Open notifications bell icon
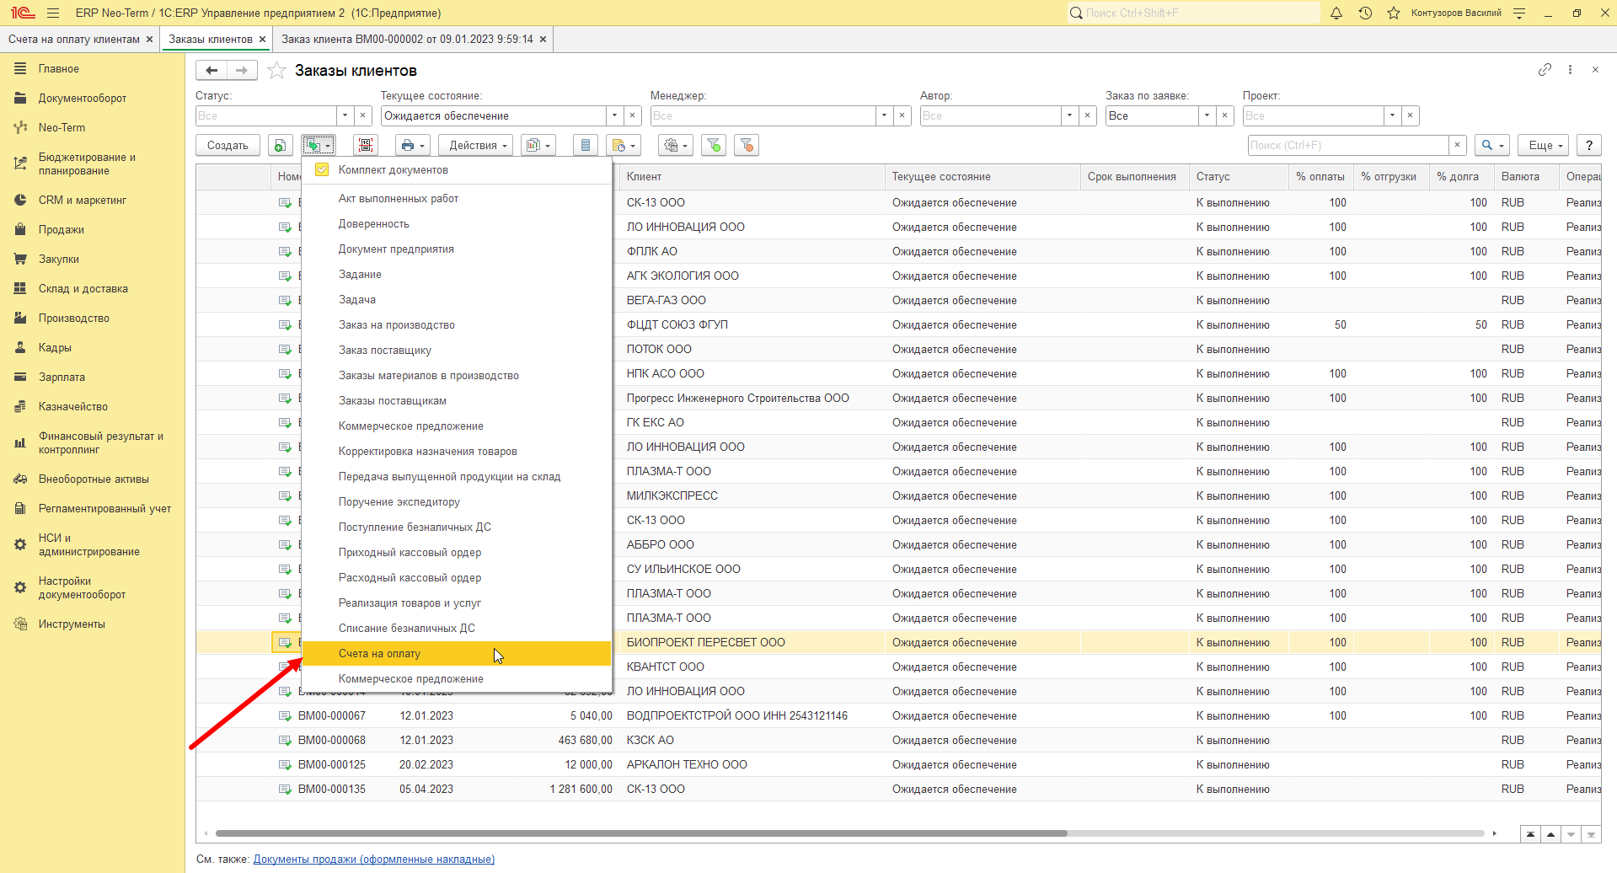 pos(1336,13)
